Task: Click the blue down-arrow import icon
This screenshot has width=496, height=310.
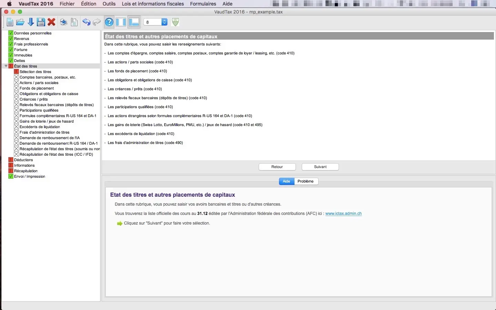Action: click(x=31, y=22)
